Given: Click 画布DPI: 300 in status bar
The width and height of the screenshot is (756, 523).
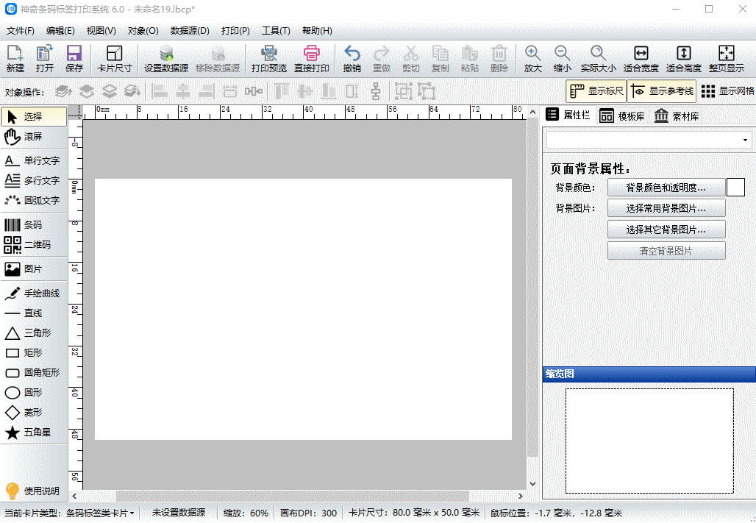Looking at the screenshot, I should [x=309, y=513].
